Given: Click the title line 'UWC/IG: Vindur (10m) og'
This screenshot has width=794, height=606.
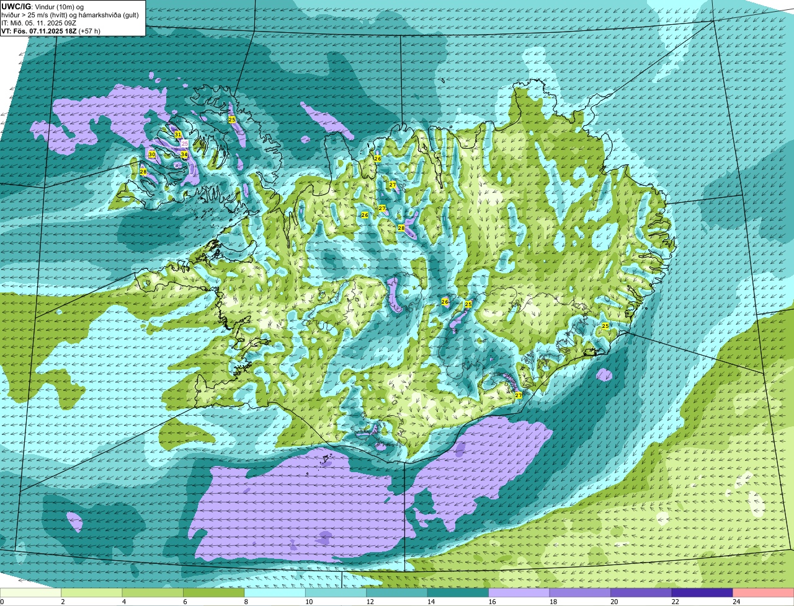Looking at the screenshot, I should (43, 6).
